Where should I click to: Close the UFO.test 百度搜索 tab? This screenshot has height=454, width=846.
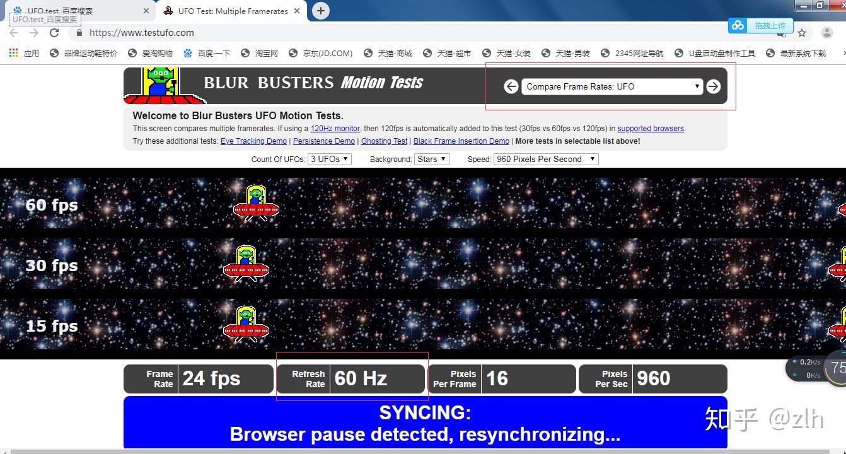click(x=146, y=11)
